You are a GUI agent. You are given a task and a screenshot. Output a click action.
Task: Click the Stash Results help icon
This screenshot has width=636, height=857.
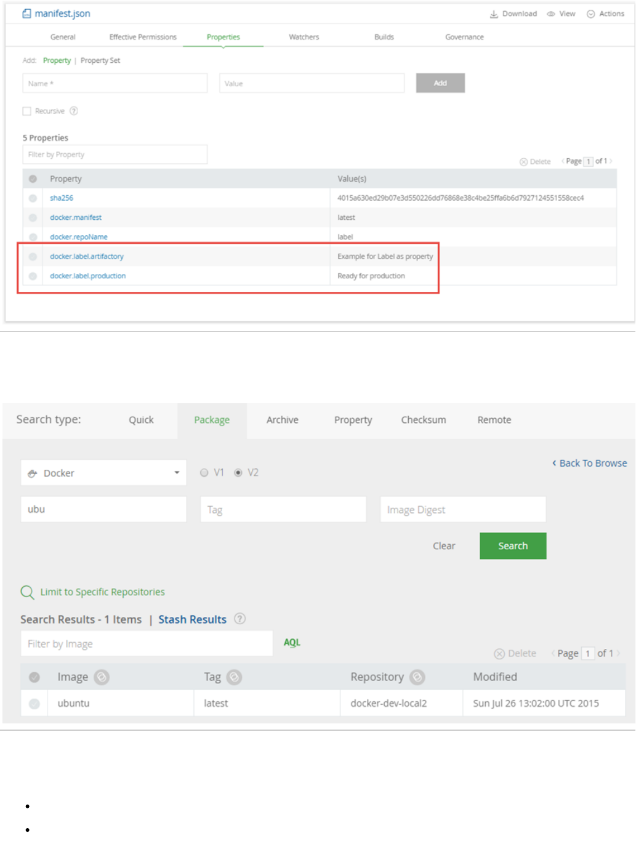240,619
